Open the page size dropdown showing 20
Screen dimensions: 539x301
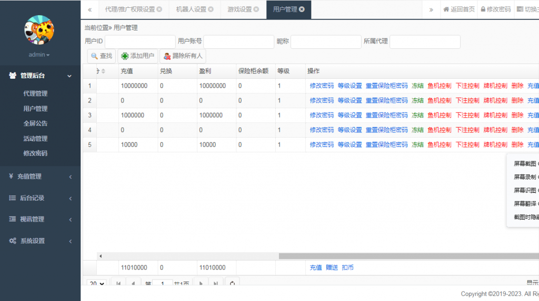click(97, 284)
